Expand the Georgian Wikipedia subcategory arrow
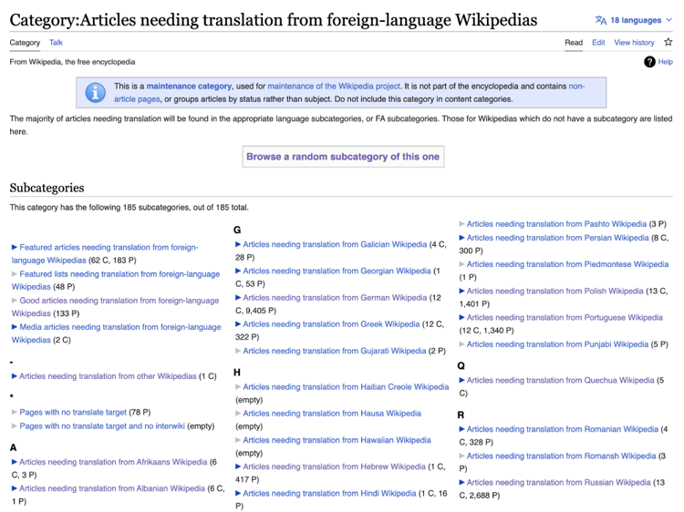684x512 pixels. (238, 271)
